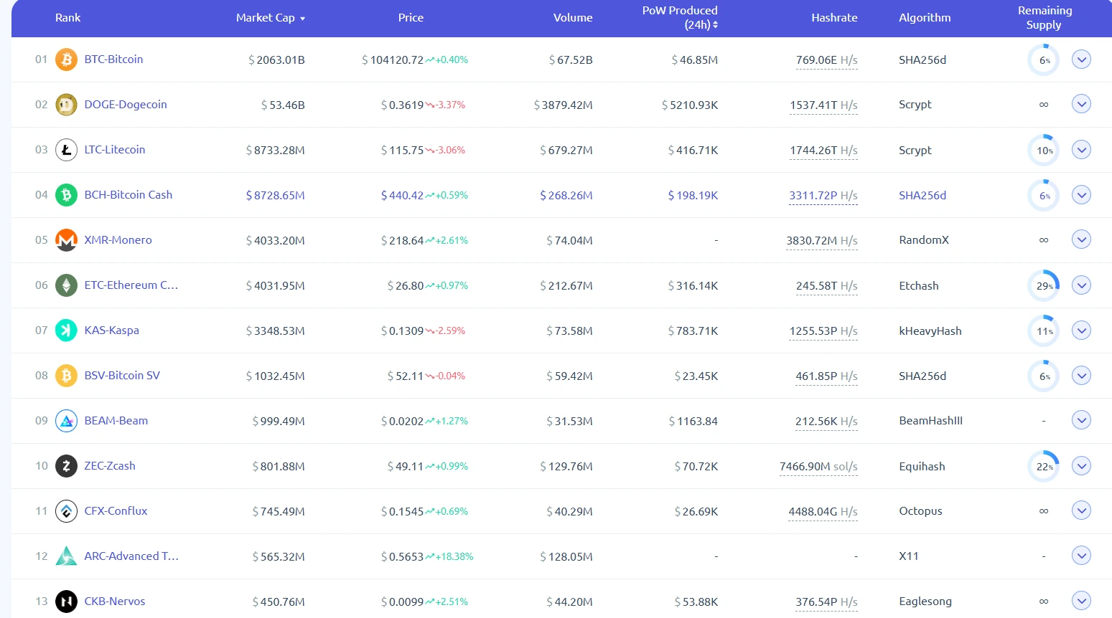Click Kaspa PoW produced $783.71K
Viewport: 1112px width, 618px height.
693,331
